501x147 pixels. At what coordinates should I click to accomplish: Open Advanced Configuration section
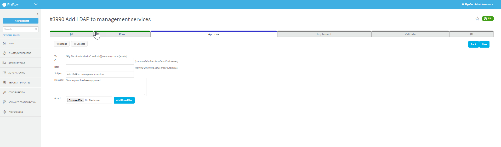pyautogui.click(x=22, y=102)
